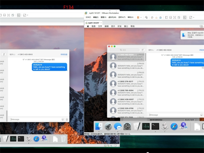Image resolution: width=204 pixels, height=153 pixels.
Task: Open Safari compass in the right VM dock
Action: 174,126
